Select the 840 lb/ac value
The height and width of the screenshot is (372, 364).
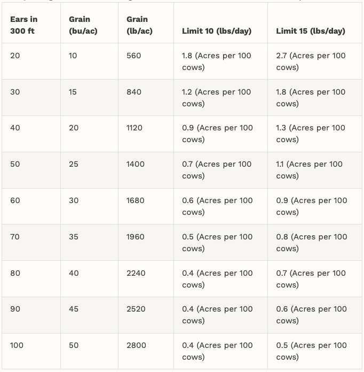[x=134, y=92]
